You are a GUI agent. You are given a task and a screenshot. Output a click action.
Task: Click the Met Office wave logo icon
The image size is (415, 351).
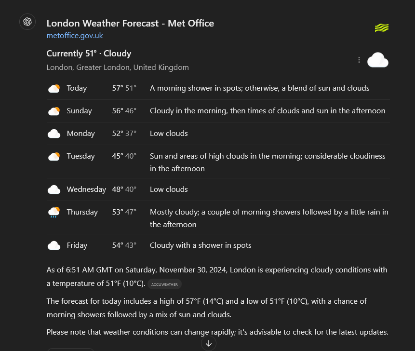point(381,28)
